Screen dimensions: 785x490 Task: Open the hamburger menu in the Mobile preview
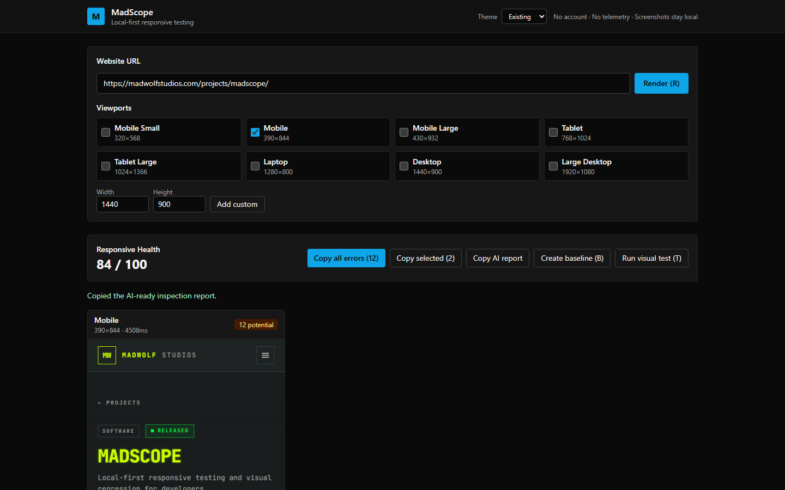(265, 356)
